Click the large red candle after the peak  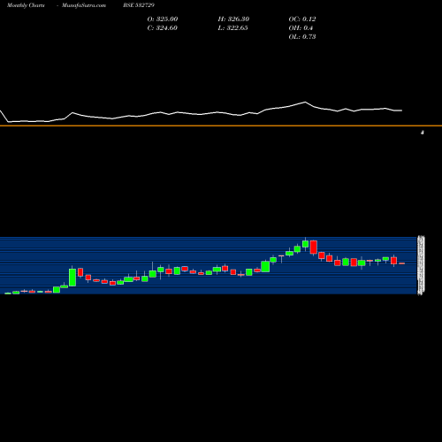coord(314,247)
